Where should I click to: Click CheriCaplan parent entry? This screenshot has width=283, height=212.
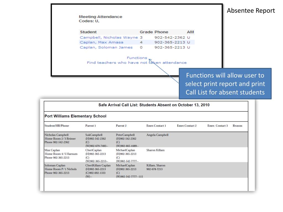[93, 150]
